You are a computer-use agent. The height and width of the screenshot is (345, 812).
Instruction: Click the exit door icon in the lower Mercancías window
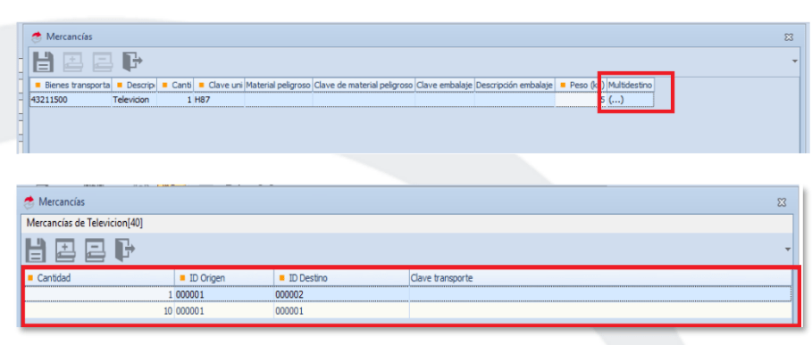pos(125,249)
